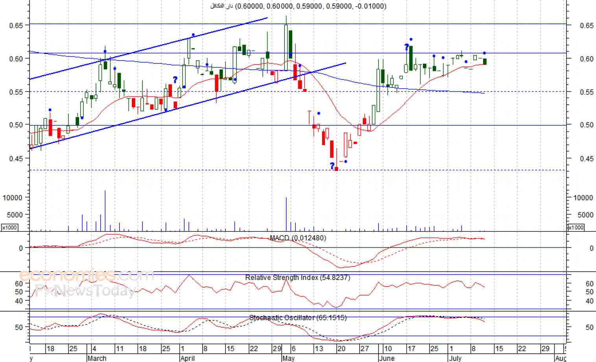This screenshot has width=596, height=362.
Task: Click the x1000 volume multiplier box on left
Action: 9,227
